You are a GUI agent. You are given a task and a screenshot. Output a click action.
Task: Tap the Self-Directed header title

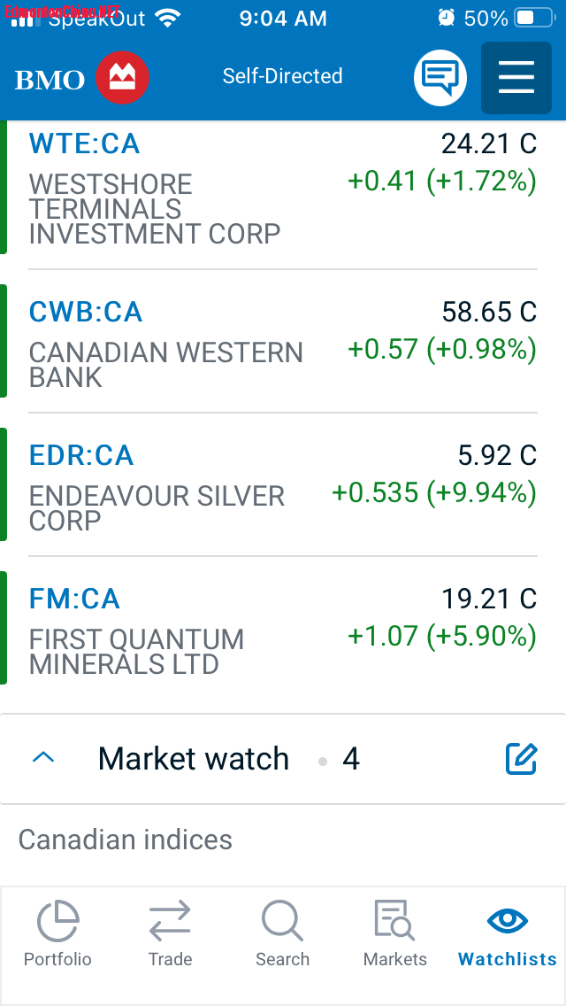(x=282, y=76)
